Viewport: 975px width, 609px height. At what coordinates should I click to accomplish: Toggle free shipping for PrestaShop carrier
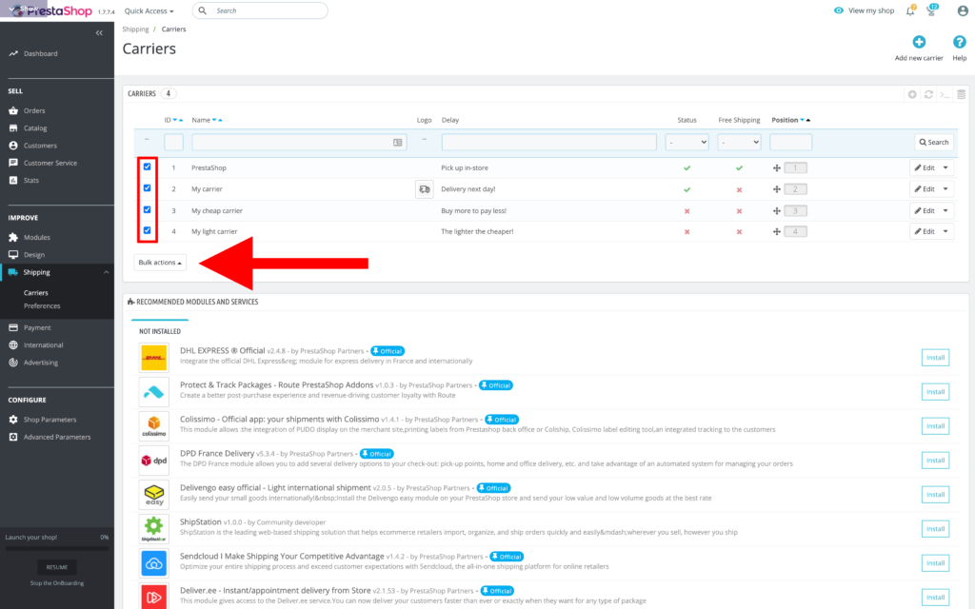(739, 167)
